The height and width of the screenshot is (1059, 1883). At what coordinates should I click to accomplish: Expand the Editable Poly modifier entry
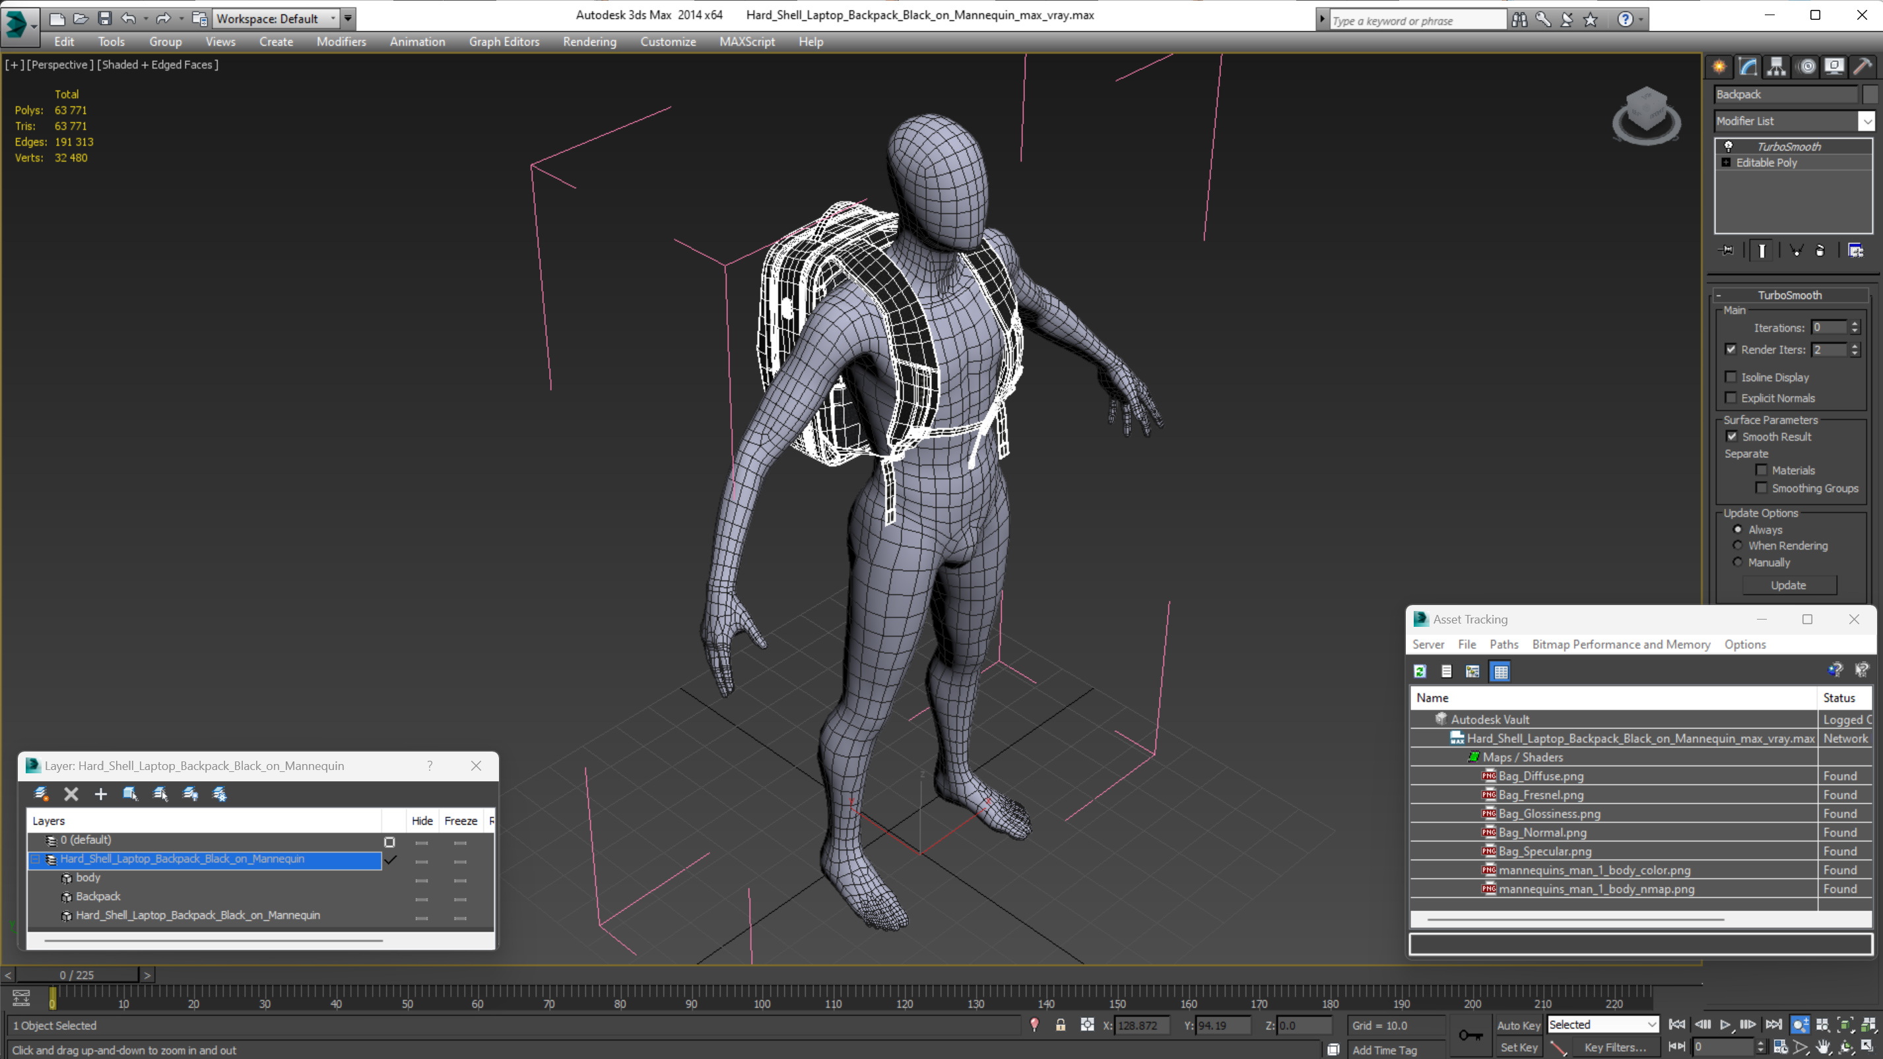point(1726,162)
